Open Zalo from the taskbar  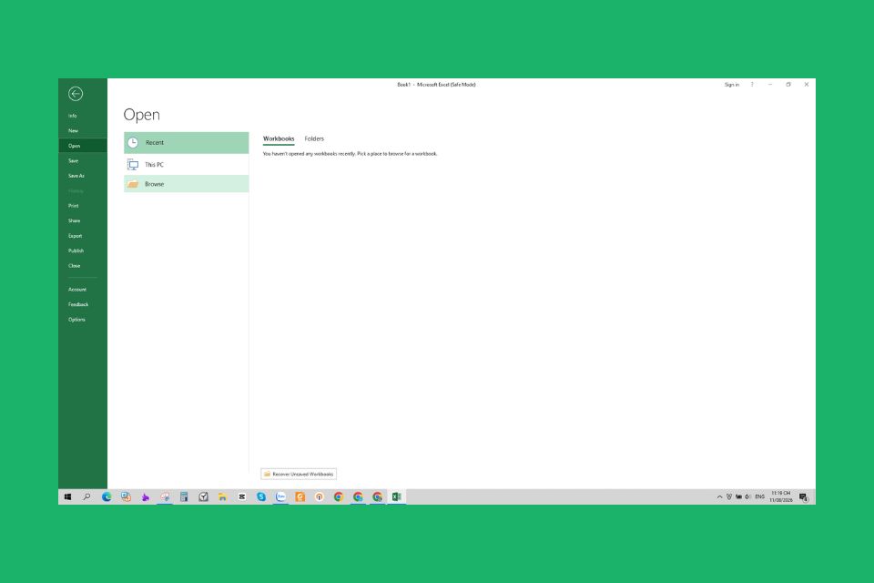tap(281, 497)
